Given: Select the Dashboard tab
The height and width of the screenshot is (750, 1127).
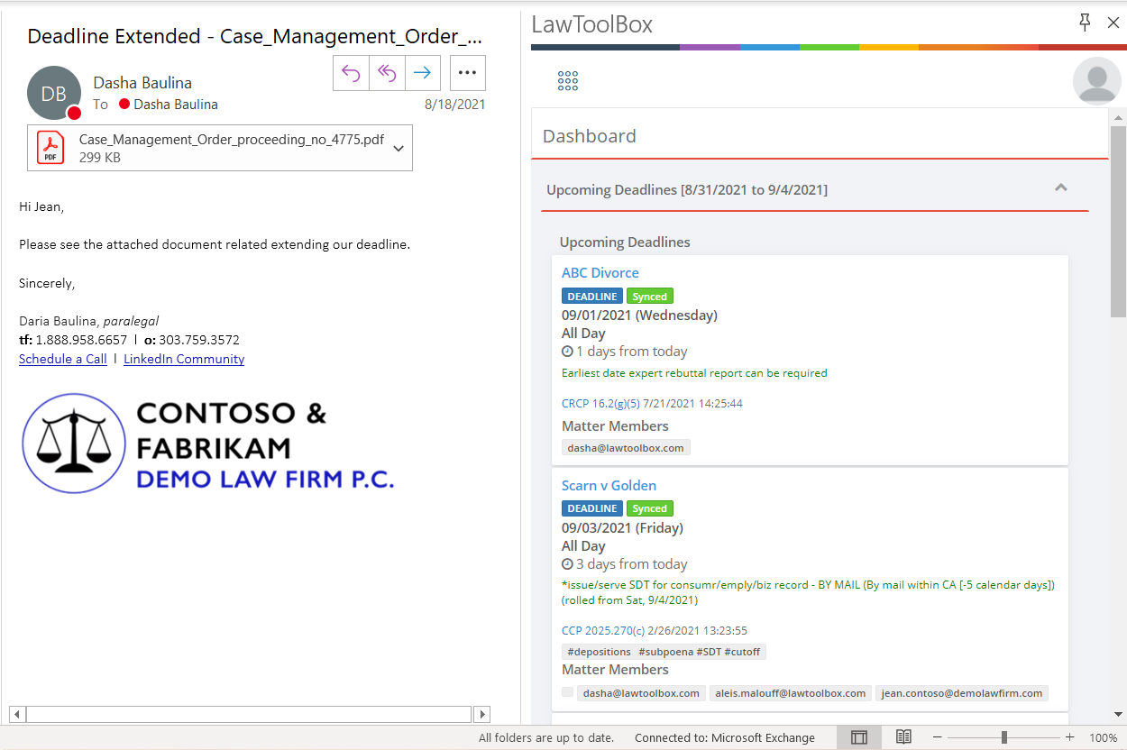Looking at the screenshot, I should click(591, 135).
